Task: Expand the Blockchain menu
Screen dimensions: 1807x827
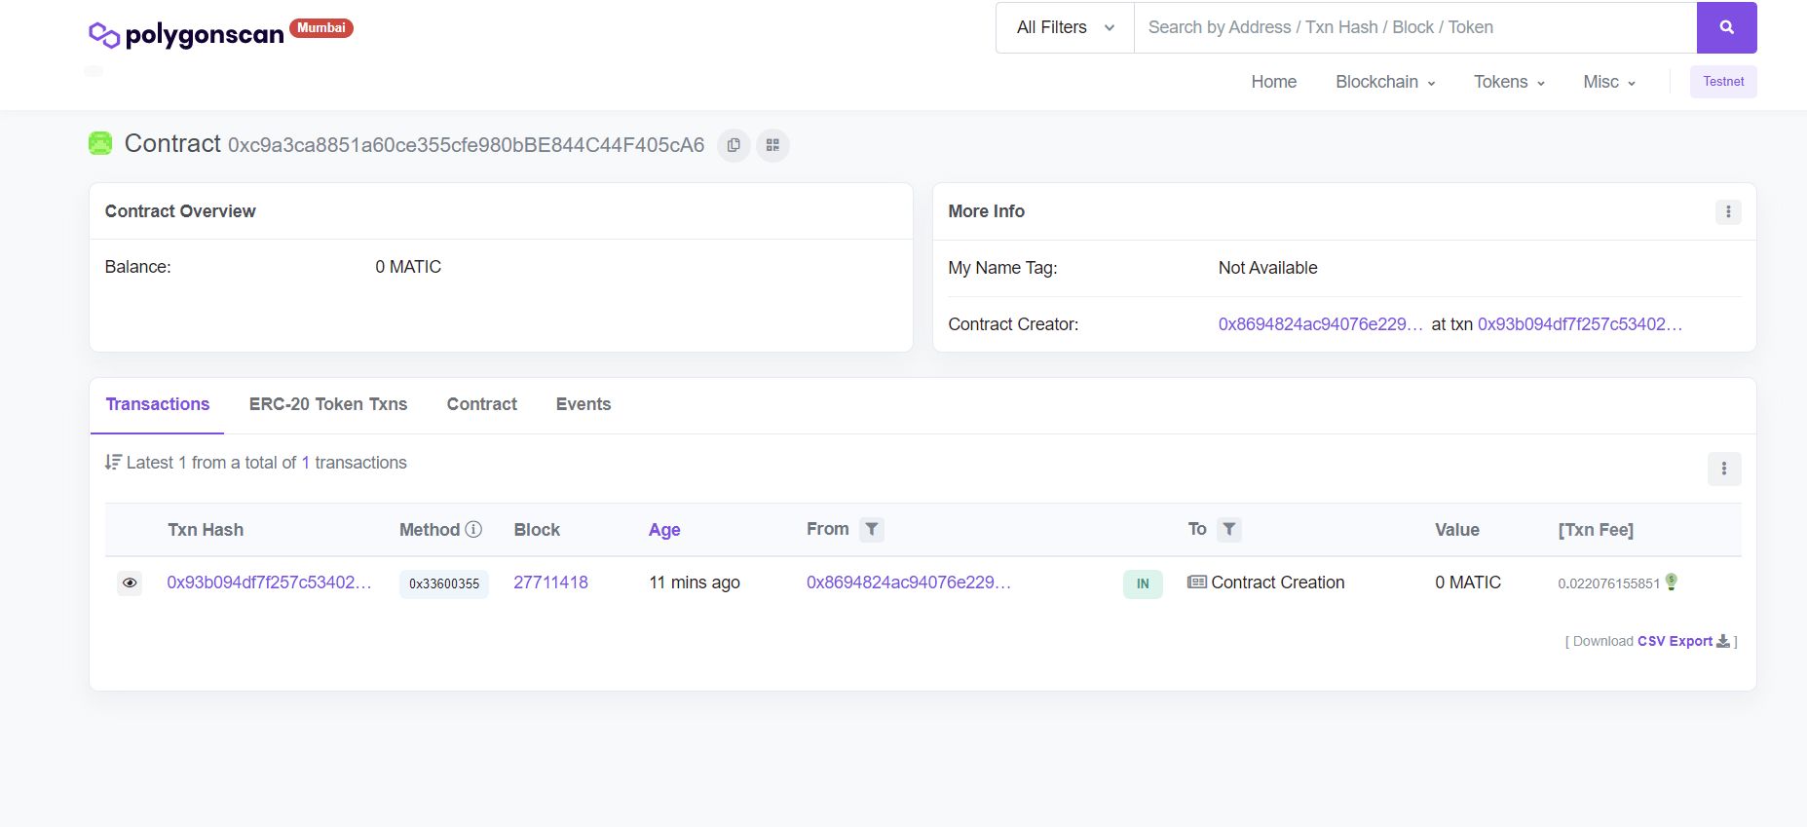Action: pos(1385,82)
